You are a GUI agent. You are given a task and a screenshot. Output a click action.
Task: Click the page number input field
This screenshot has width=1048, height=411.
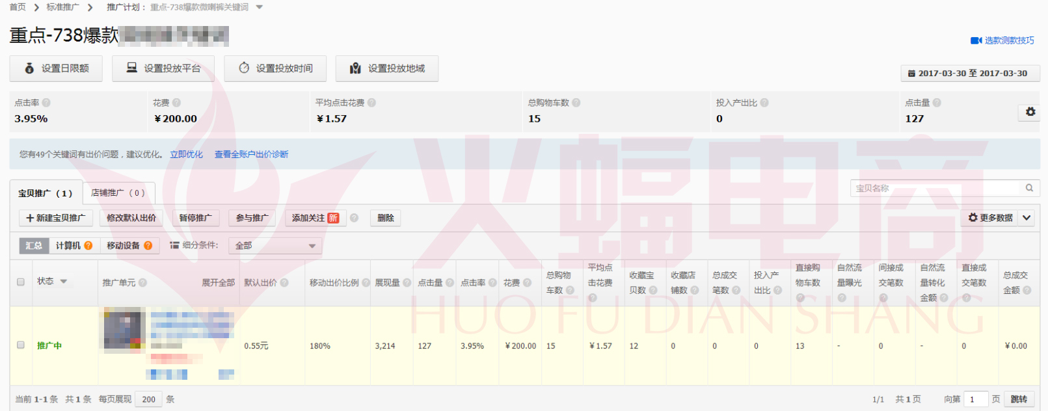[x=976, y=399]
